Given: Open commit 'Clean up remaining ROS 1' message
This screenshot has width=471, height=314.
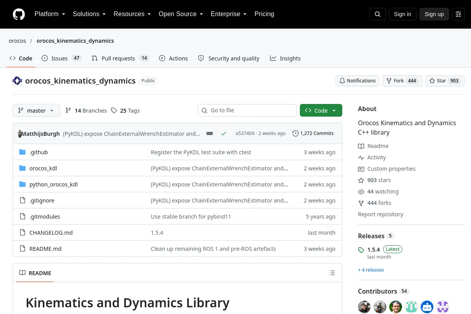Looking at the screenshot, I should (214, 249).
